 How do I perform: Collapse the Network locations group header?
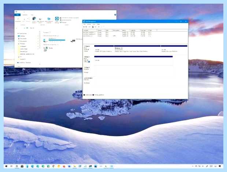click(x=51, y=45)
